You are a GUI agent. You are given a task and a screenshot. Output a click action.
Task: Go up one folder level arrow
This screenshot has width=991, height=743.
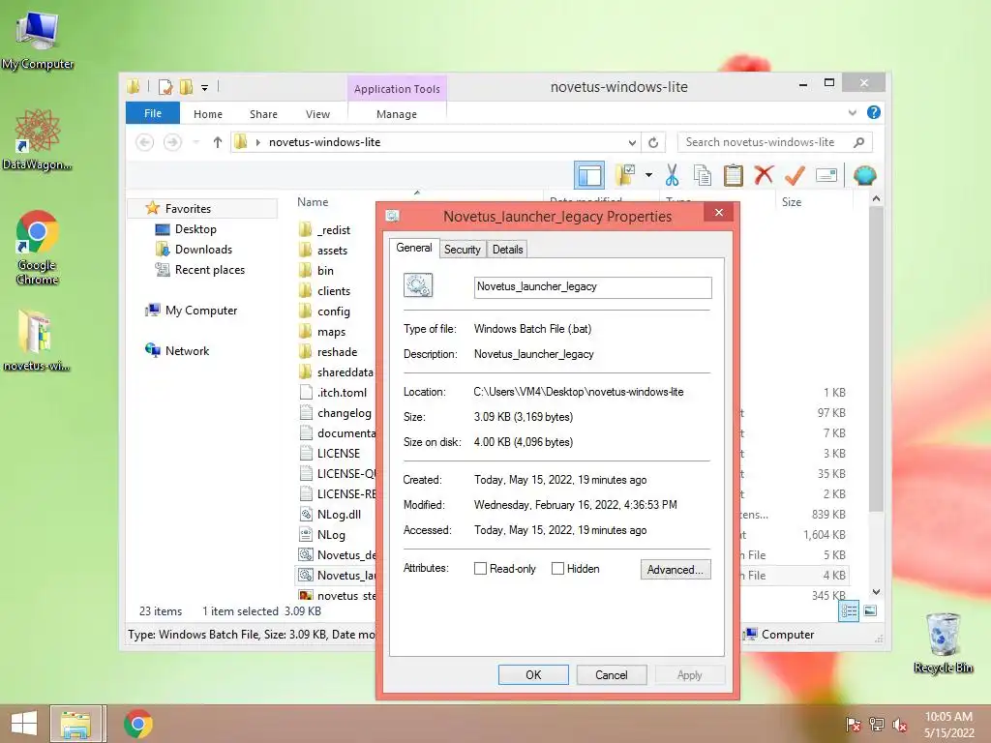(x=218, y=142)
